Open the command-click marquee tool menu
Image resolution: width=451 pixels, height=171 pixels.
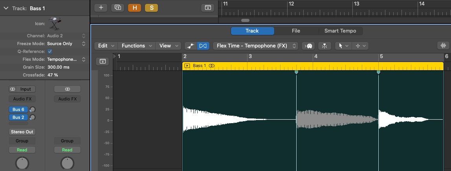360,46
